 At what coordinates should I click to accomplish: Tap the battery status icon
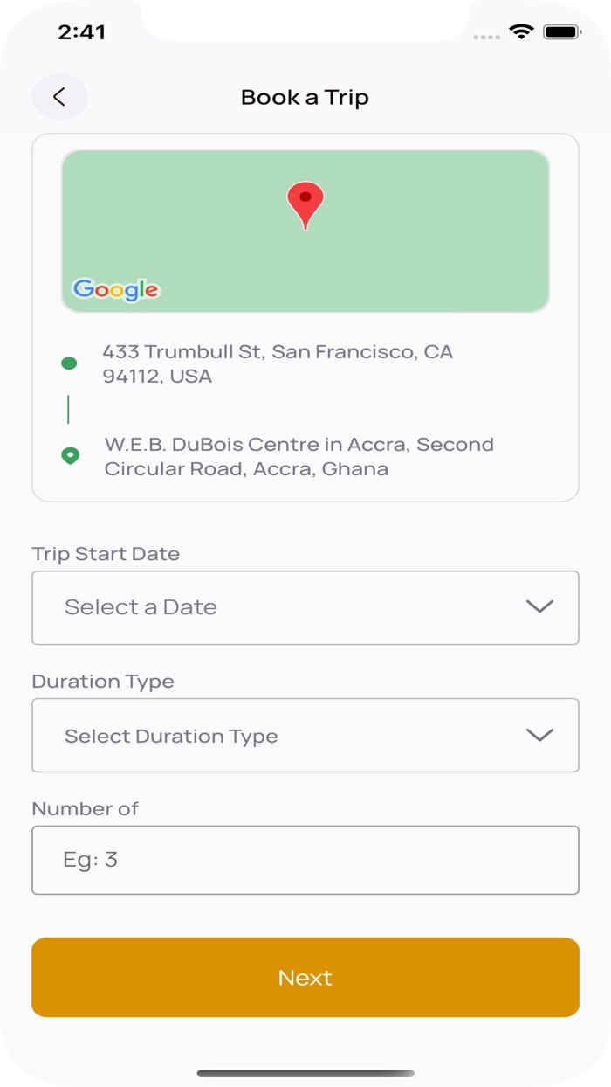pos(561,32)
